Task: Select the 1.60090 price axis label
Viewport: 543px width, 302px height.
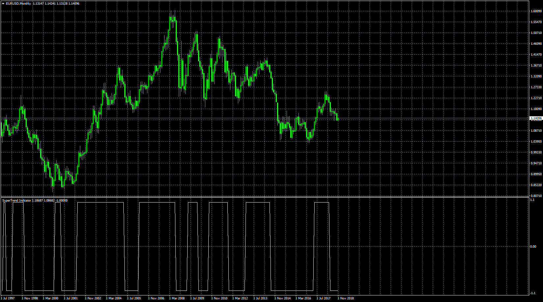Action: pyautogui.click(x=536, y=11)
